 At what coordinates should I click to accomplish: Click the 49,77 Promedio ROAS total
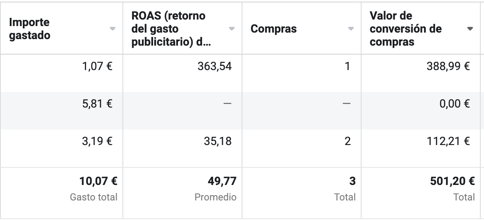[222, 181]
